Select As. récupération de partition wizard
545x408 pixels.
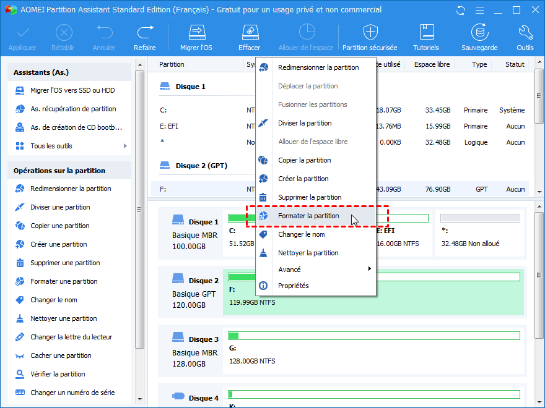coord(73,109)
